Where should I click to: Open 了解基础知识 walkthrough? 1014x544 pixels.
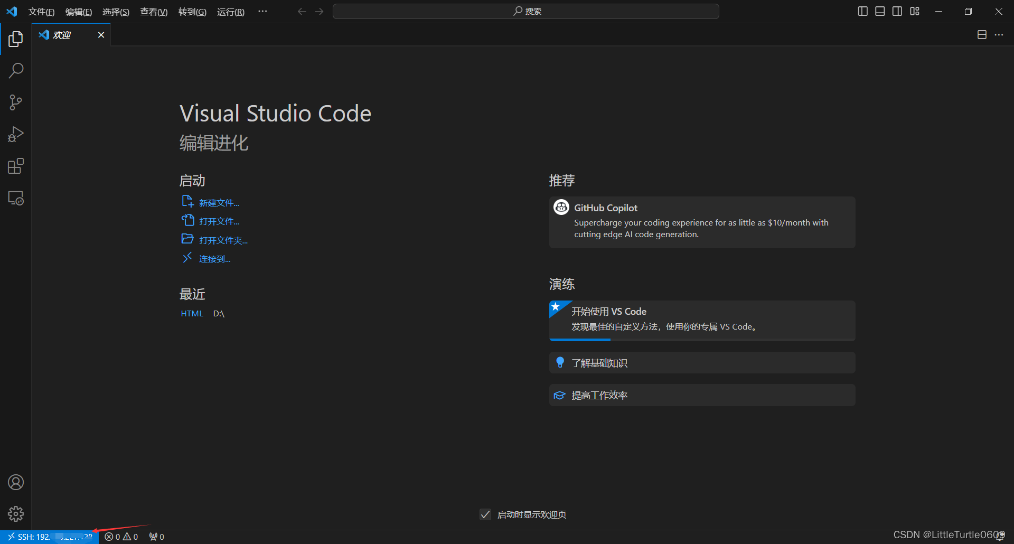(702, 363)
